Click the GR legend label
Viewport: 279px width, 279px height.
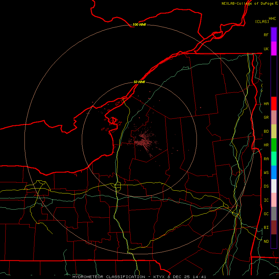pyautogui.click(x=266, y=117)
